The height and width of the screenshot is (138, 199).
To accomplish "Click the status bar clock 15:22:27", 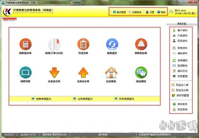I will pyautogui.click(x=9, y=135).
